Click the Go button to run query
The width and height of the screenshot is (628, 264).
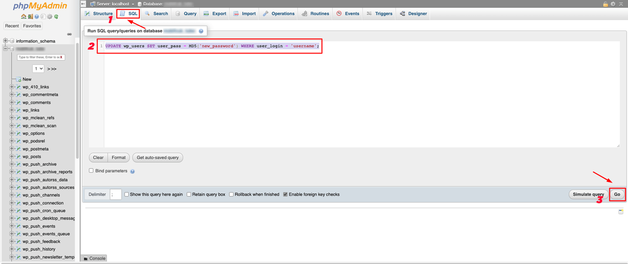click(617, 194)
